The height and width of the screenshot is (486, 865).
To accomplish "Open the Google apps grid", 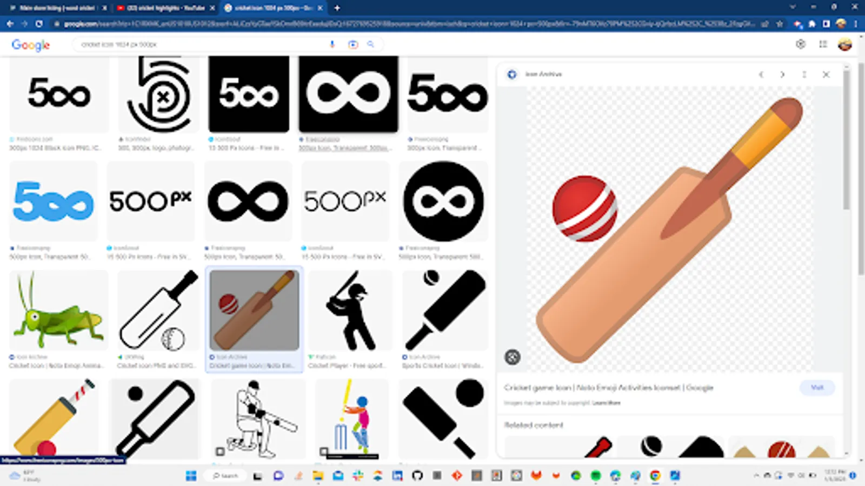I will pos(823,44).
